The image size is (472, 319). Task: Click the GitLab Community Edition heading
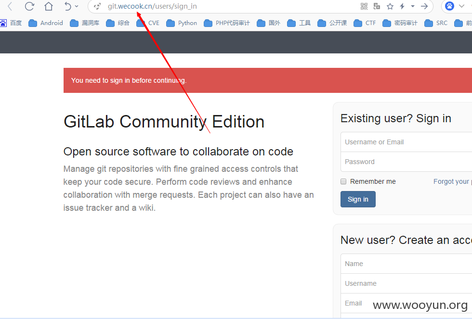[x=164, y=122]
